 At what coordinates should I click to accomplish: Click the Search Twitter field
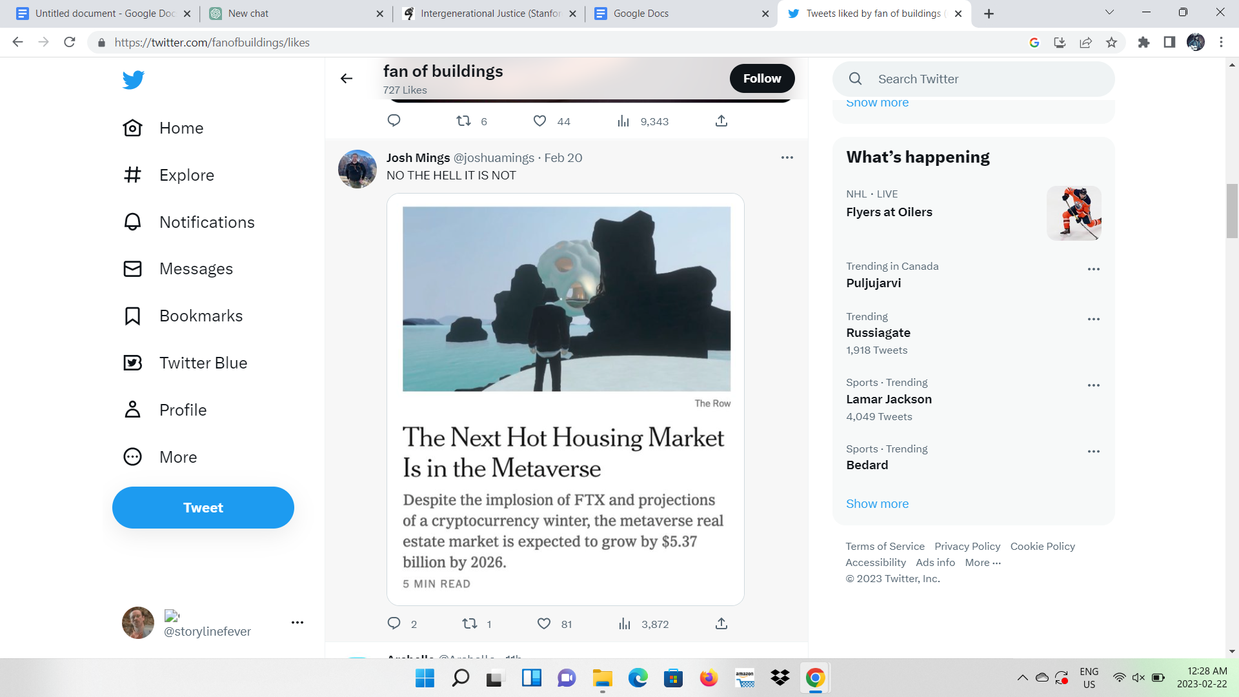coord(973,79)
